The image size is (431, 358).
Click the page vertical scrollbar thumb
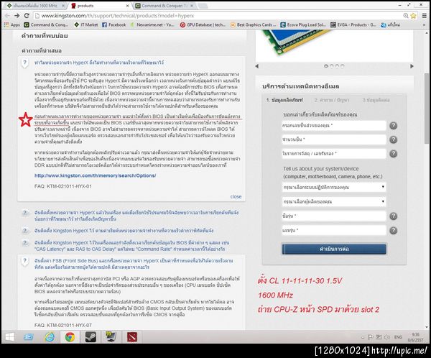click(426, 108)
